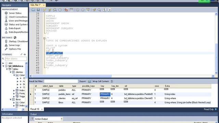Expand the clientes Triggers folder

click(14, 96)
